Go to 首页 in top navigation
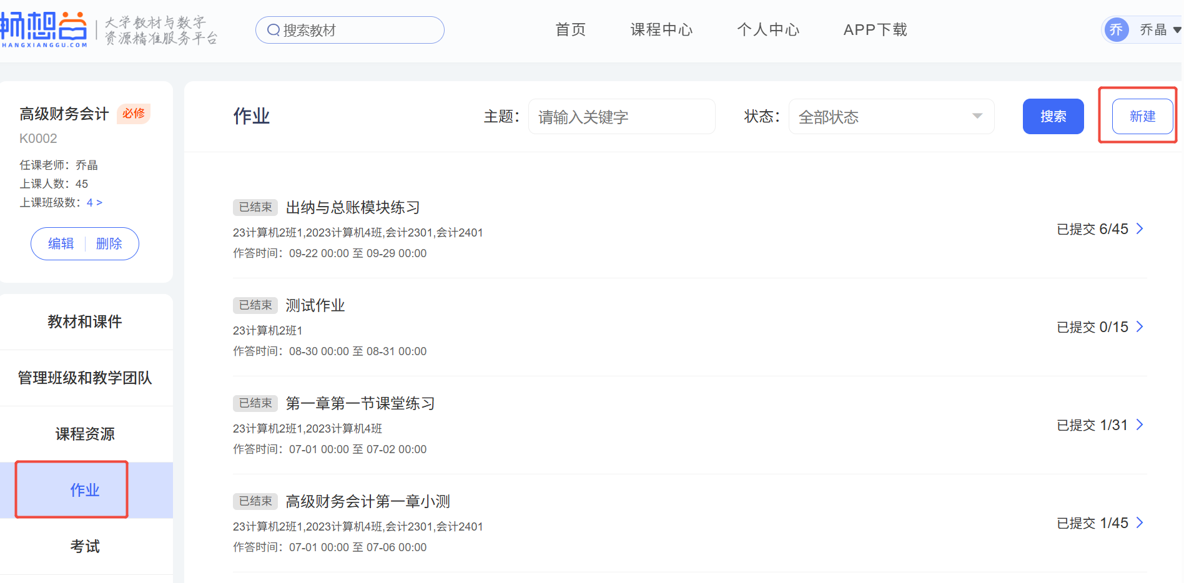The width and height of the screenshot is (1184, 583). [x=570, y=30]
